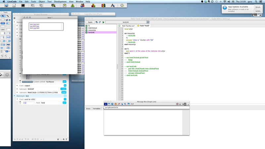The image size is (265, 149).
Task: Click the Errors warning triangle toolbar icon
Action: [x=73, y=6]
